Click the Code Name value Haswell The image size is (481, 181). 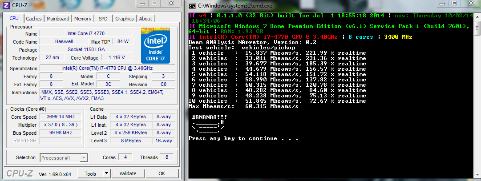[x=64, y=41]
